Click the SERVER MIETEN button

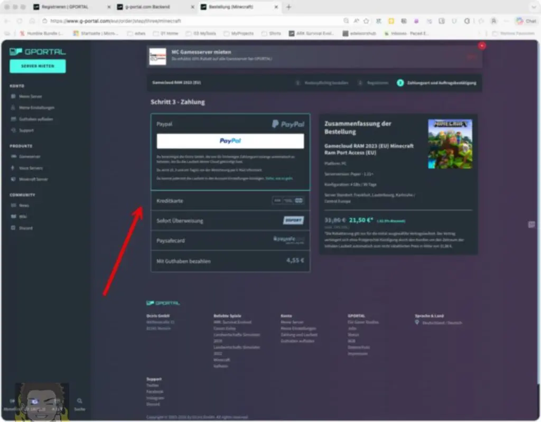pyautogui.click(x=37, y=66)
